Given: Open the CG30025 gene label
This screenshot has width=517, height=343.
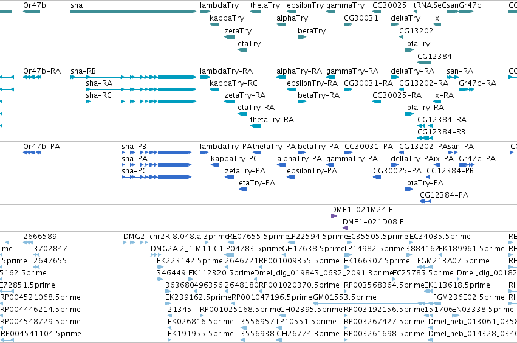Looking at the screenshot, I should pos(389,5).
